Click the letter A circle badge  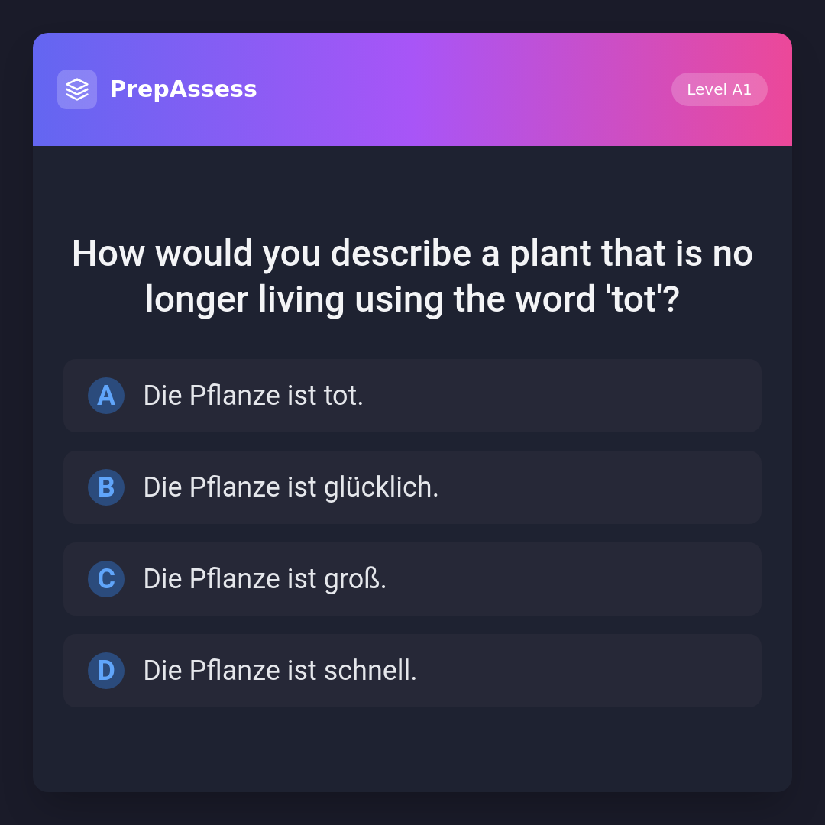[106, 396]
